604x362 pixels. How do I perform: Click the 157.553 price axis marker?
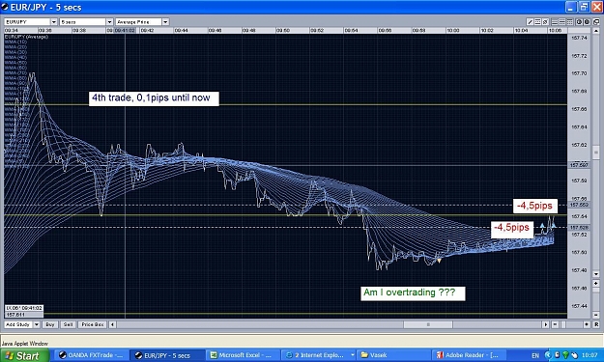579,205
